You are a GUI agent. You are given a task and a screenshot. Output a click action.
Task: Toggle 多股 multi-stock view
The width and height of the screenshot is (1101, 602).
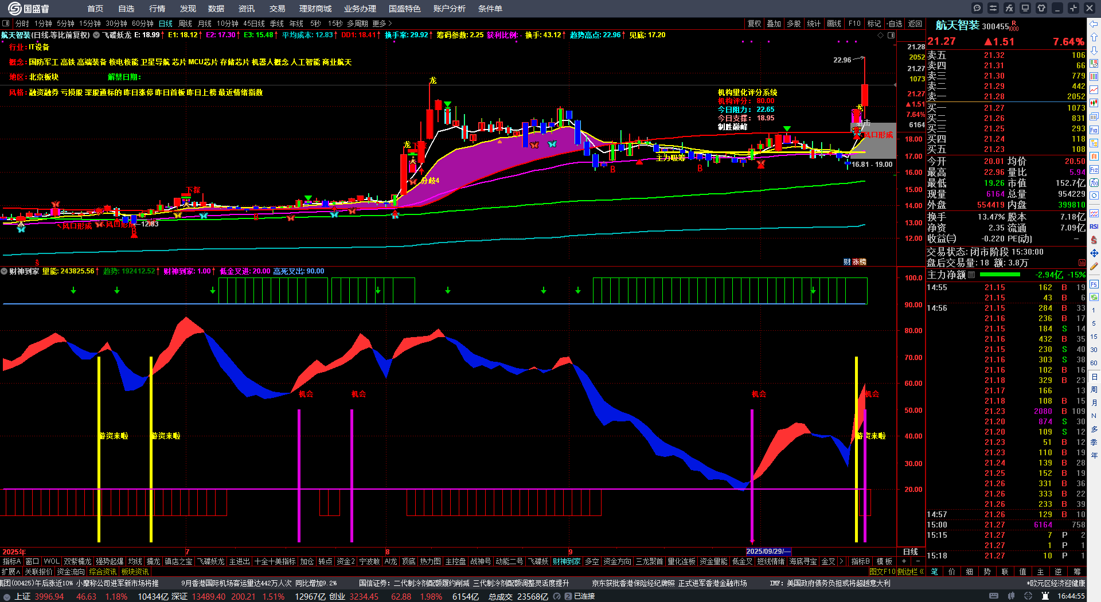pyautogui.click(x=794, y=24)
